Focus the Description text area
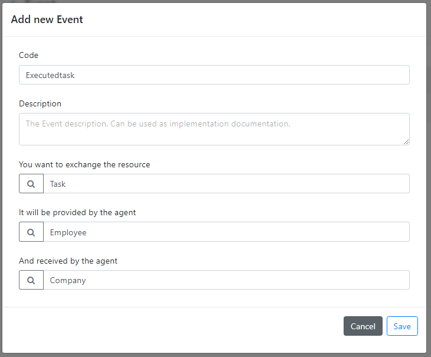 (214, 129)
